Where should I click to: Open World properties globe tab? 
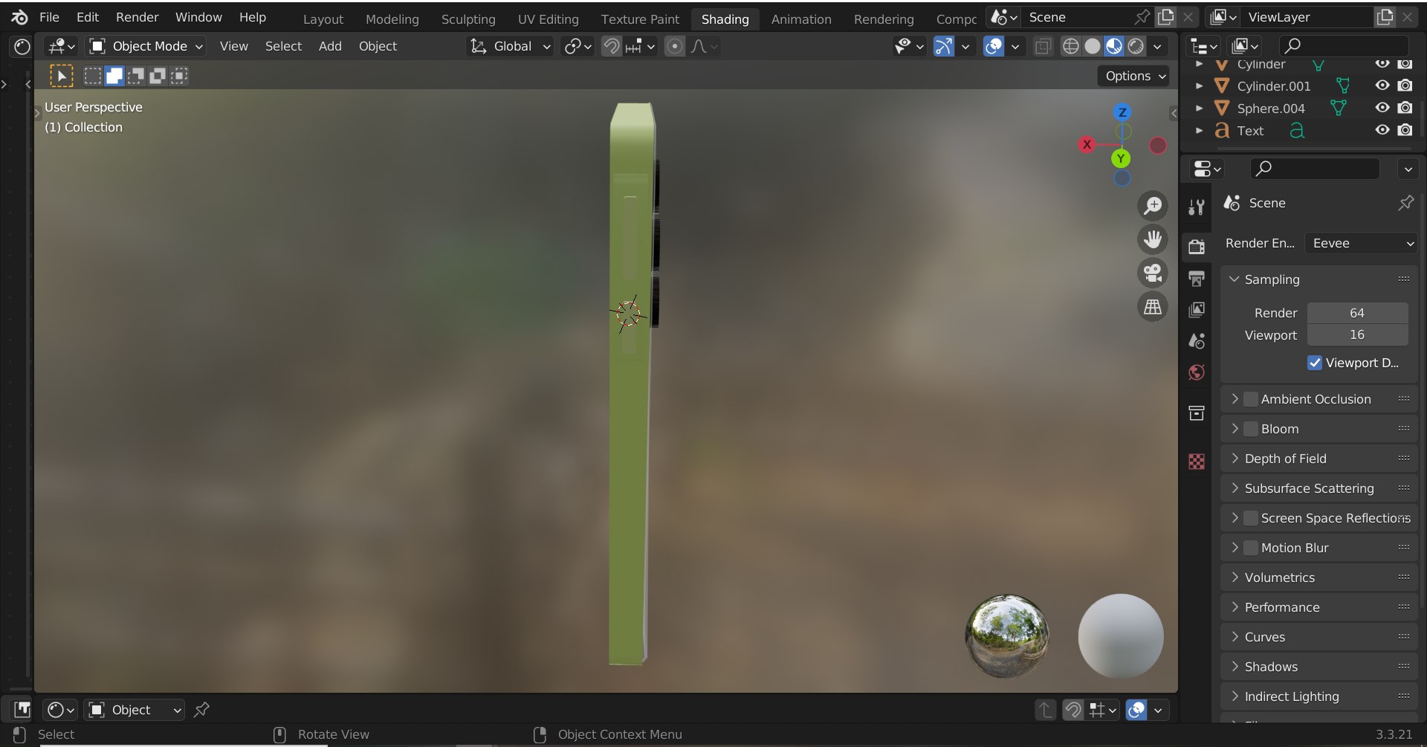1197,372
